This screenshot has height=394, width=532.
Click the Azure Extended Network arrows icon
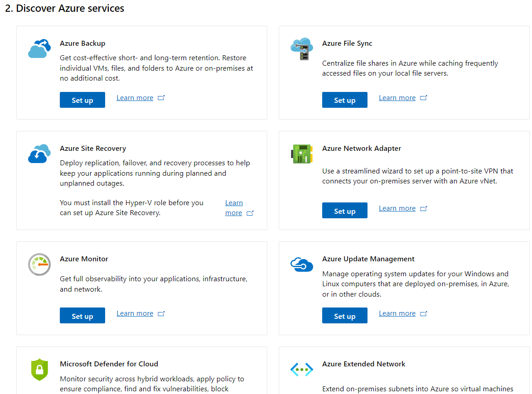(x=302, y=369)
